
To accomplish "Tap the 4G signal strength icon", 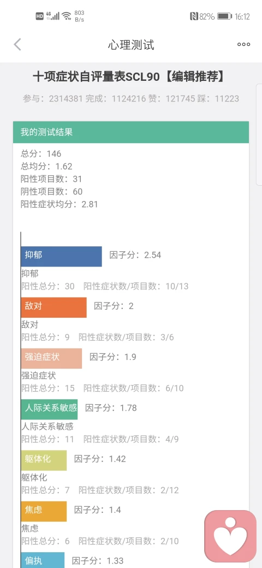I will pos(52,16).
